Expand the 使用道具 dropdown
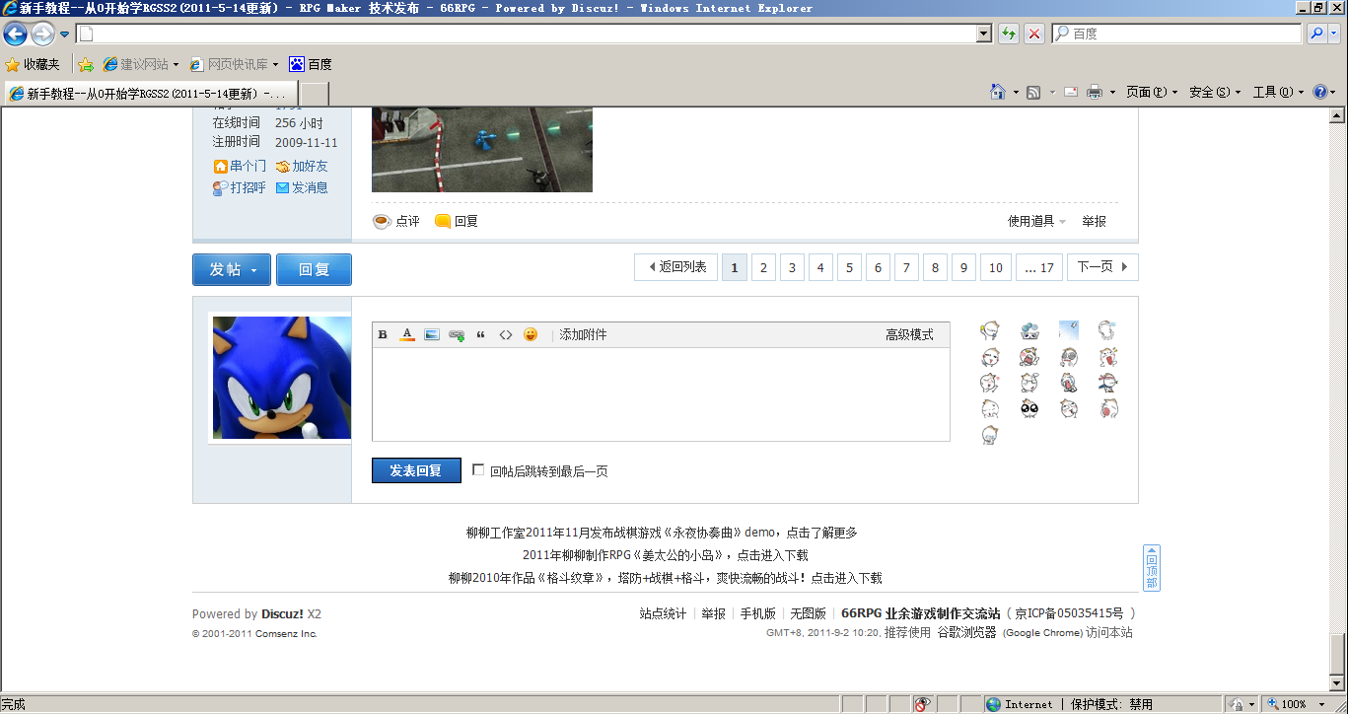Image resolution: width=1348 pixels, height=714 pixels. coord(1036,221)
